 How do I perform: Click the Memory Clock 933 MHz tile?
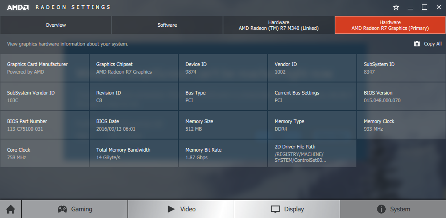(x=401, y=125)
